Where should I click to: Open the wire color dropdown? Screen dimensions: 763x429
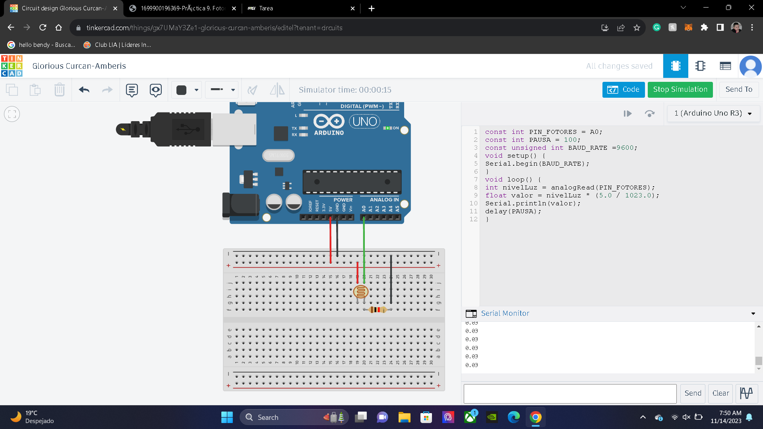pyautogui.click(x=187, y=90)
